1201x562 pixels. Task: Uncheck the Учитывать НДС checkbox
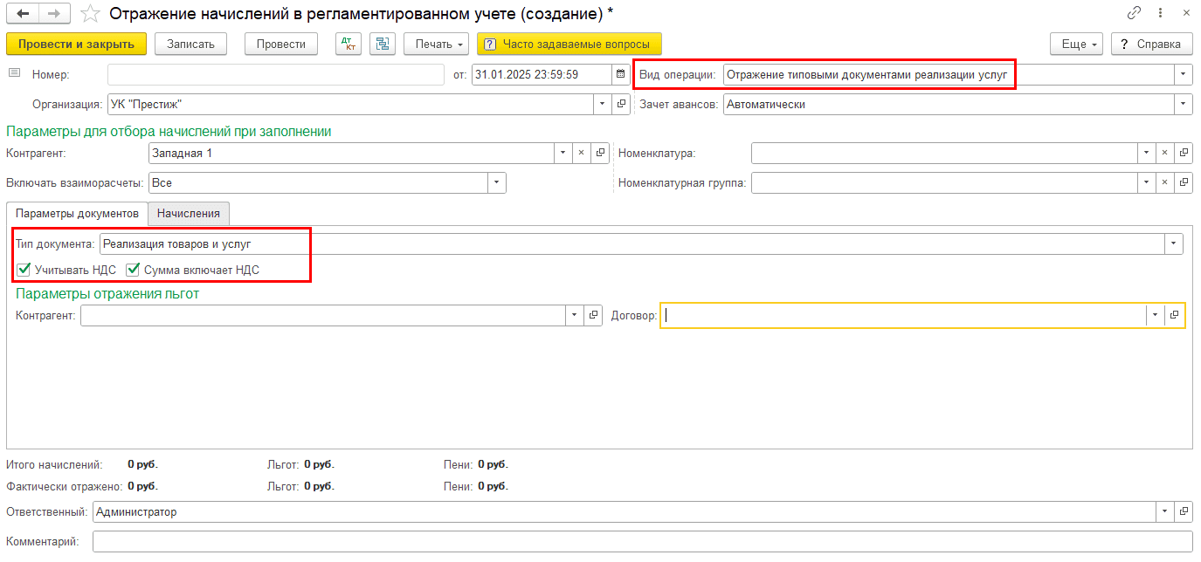(x=24, y=270)
